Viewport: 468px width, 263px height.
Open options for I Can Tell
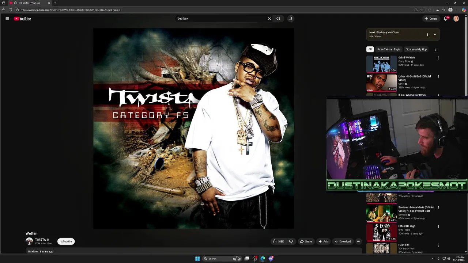[x=438, y=245]
